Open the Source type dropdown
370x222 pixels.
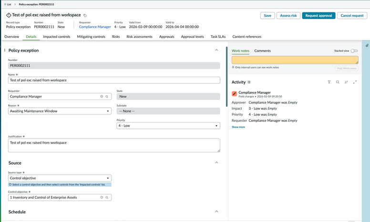click(60, 178)
